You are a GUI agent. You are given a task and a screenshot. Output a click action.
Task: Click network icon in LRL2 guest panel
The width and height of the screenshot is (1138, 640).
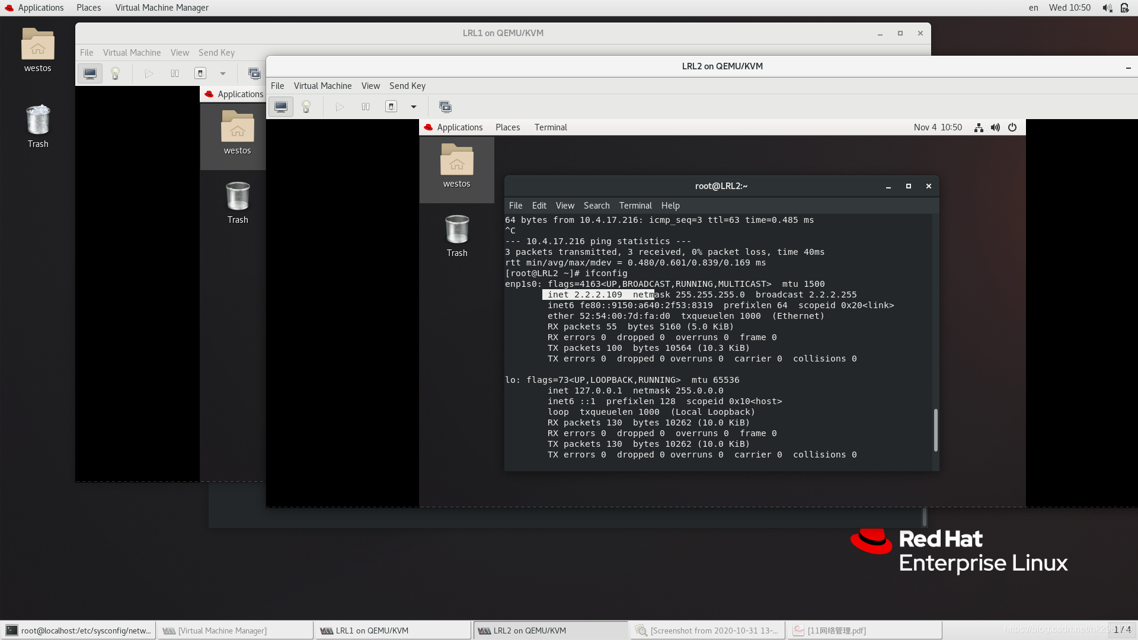979,127
